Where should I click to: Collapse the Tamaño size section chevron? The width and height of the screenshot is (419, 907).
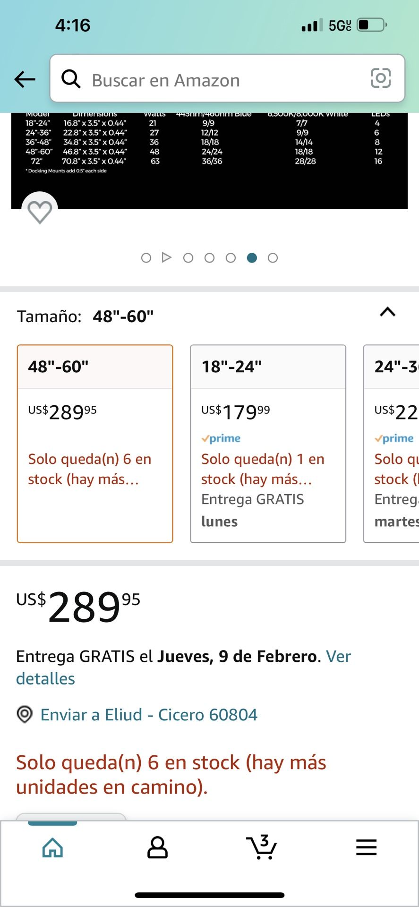point(388,312)
